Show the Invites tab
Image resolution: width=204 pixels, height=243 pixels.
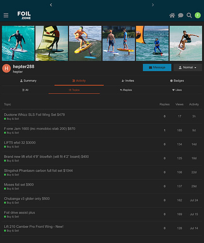point(128,81)
